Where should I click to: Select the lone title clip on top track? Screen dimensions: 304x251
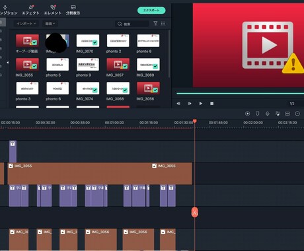(13, 151)
